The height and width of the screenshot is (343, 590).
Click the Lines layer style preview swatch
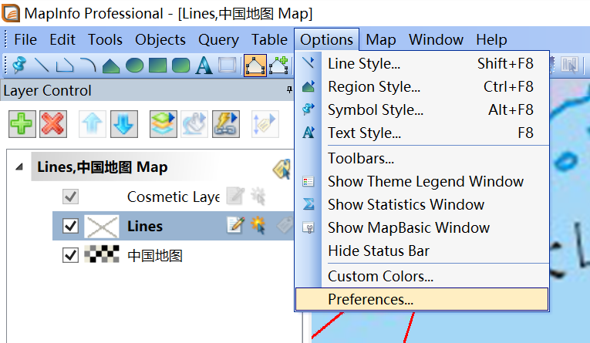[102, 226]
